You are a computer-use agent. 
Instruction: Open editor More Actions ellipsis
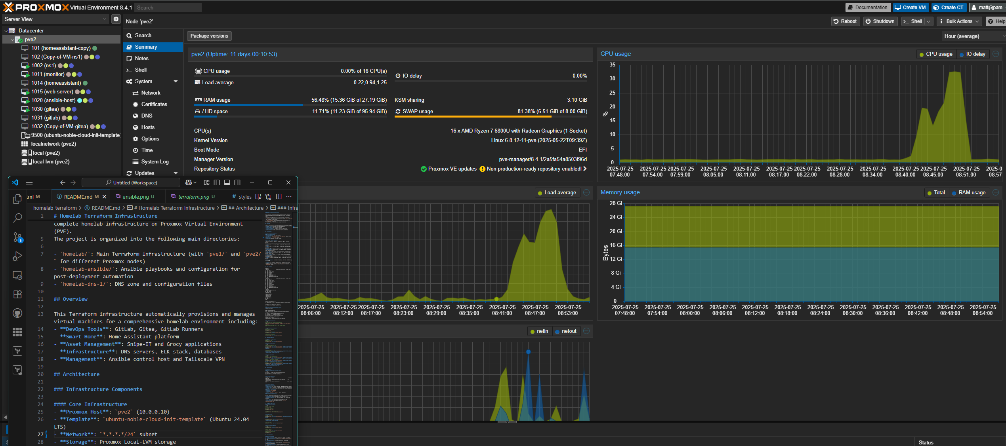(289, 197)
